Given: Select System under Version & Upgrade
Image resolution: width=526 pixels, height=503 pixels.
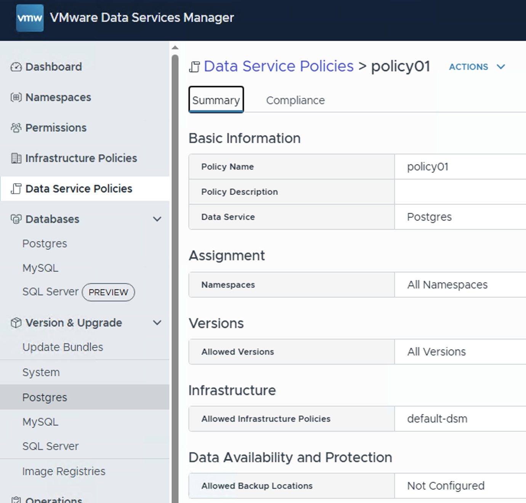Looking at the screenshot, I should 41,372.
